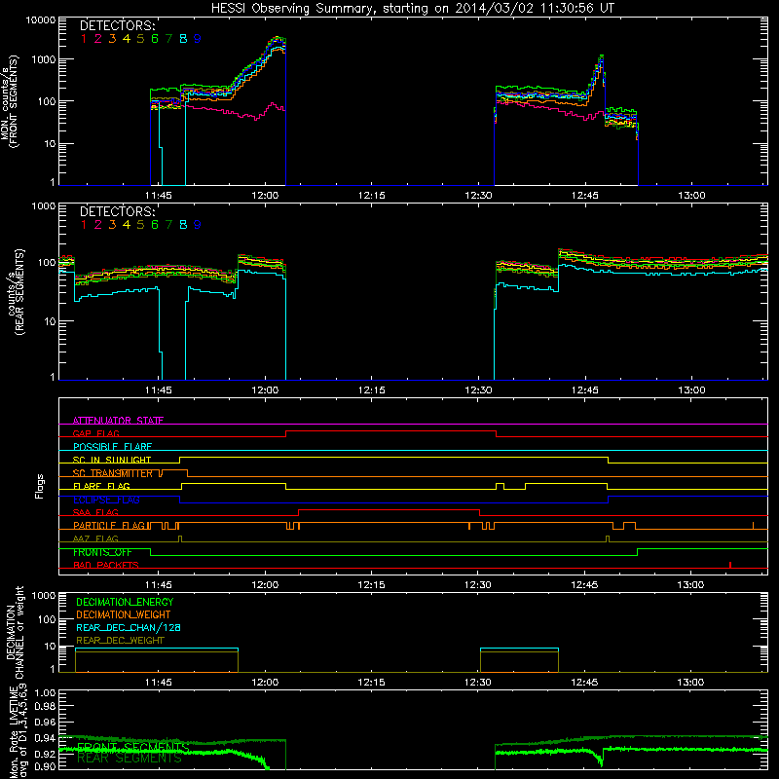Pick green detector number 6 in the rear segments legend
779x779 pixels.
pos(155,225)
